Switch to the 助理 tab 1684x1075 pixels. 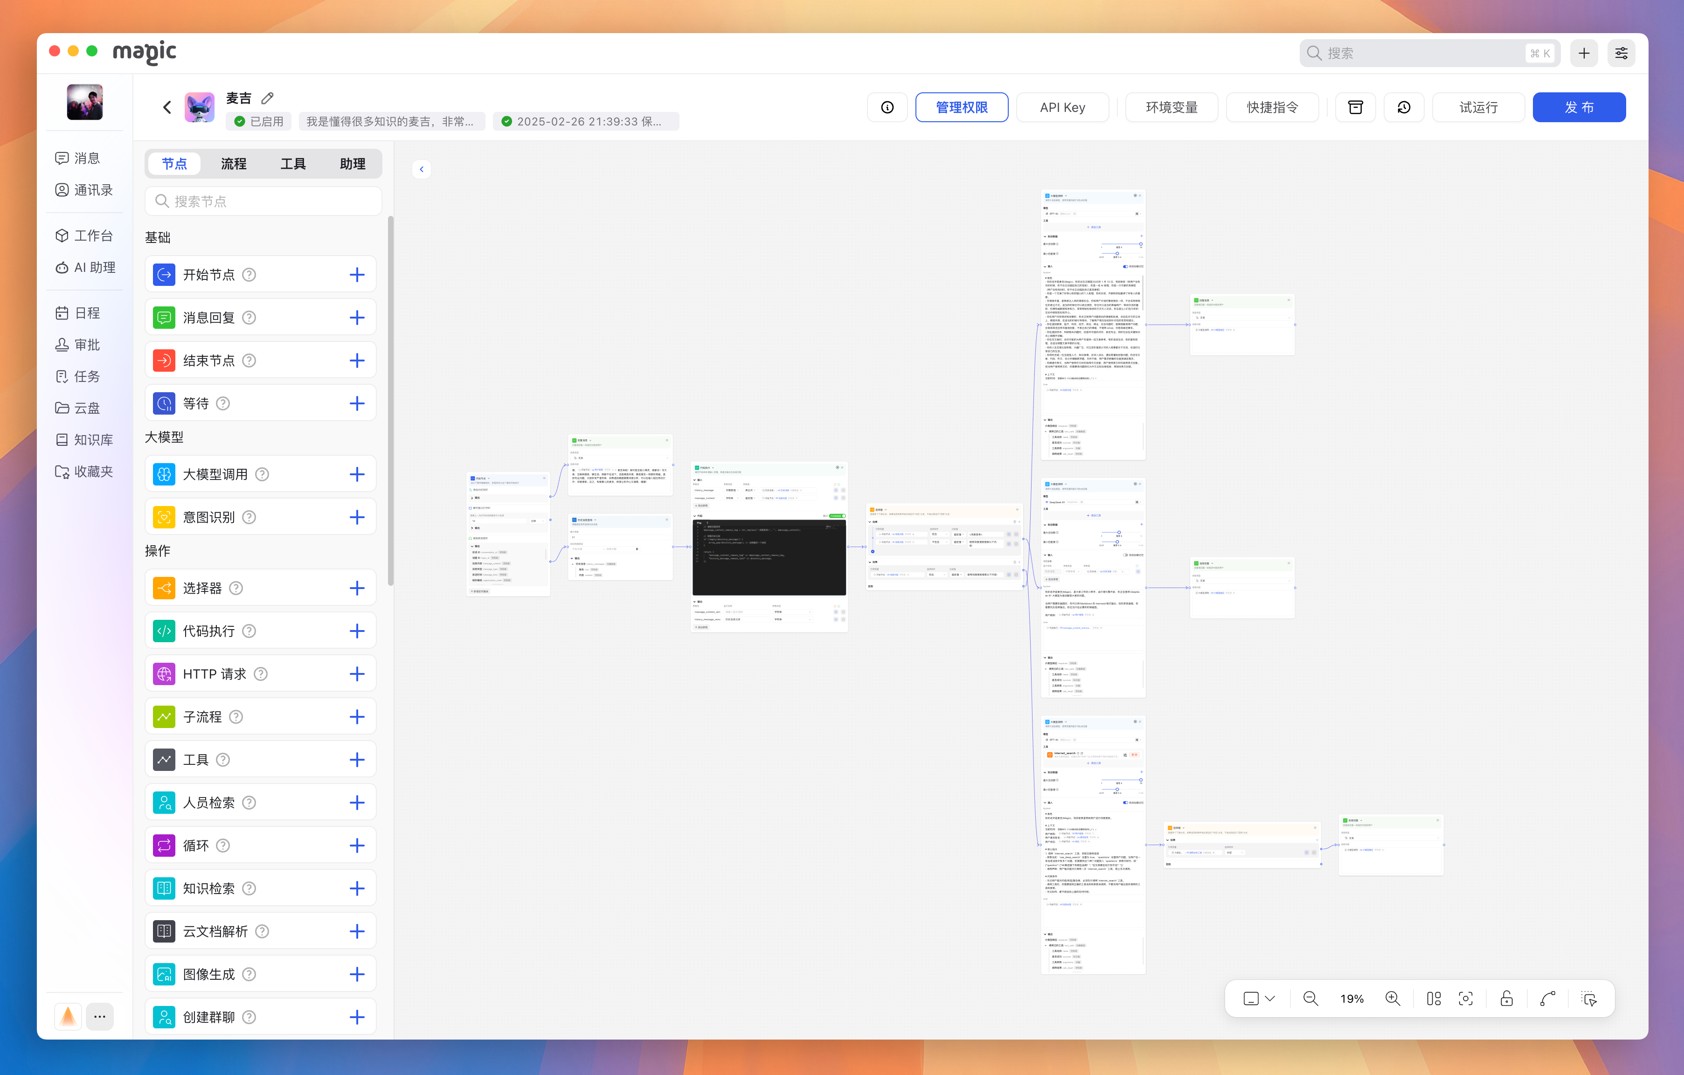click(x=353, y=164)
